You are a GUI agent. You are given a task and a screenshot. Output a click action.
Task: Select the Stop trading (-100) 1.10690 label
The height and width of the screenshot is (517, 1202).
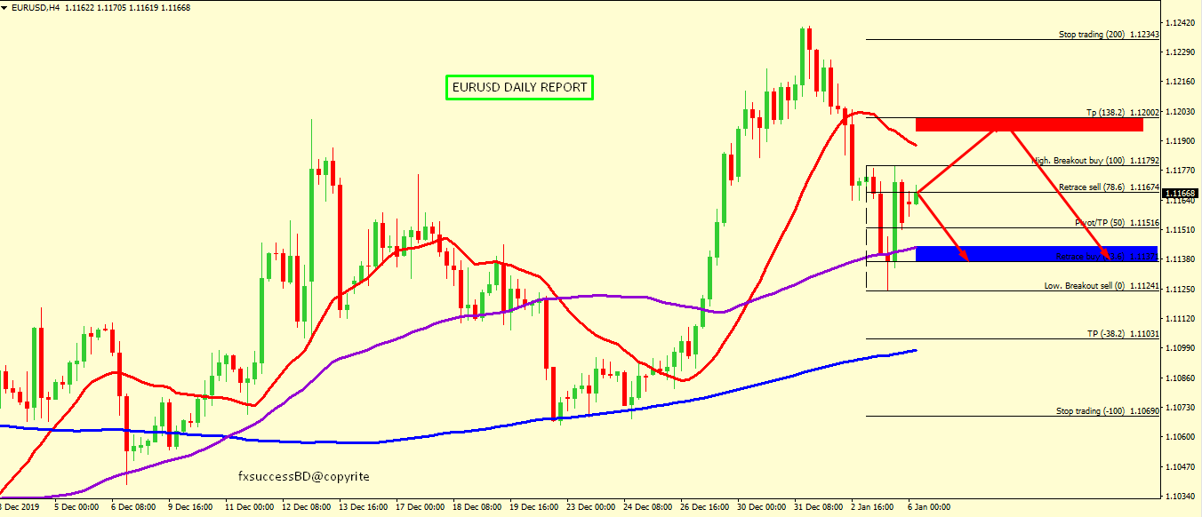[x=1106, y=411]
